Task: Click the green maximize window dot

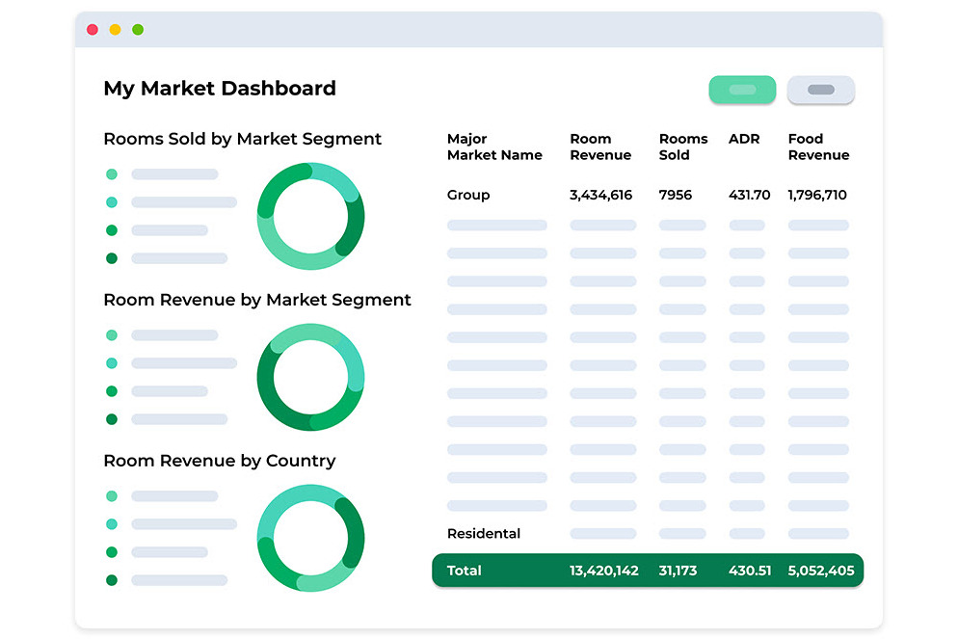Action: click(x=138, y=30)
